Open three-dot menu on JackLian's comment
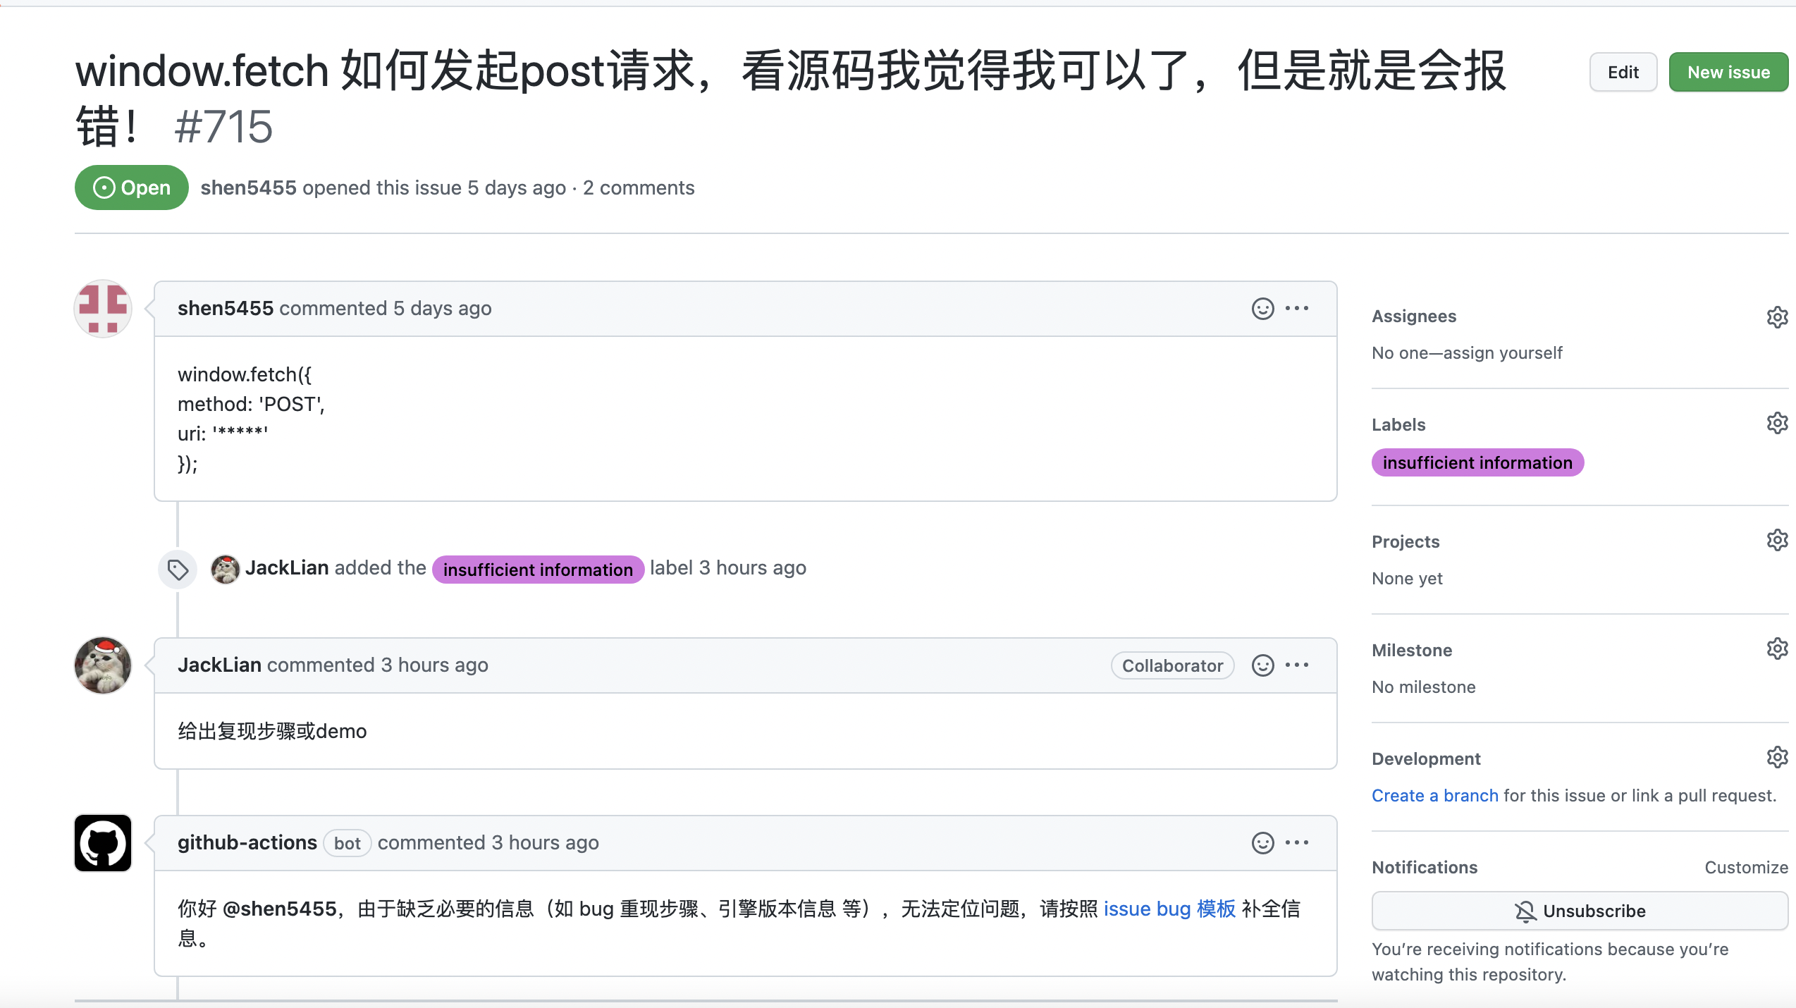 click(1297, 665)
